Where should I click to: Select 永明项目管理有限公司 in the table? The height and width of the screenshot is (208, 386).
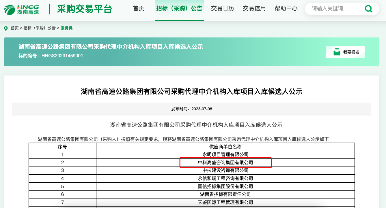click(225, 155)
